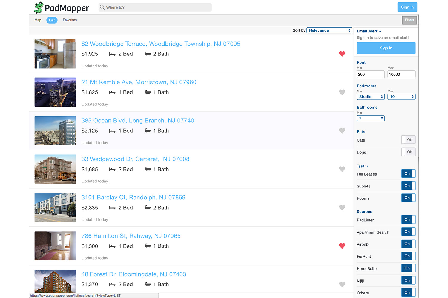Click the Max rent input field

401,74
